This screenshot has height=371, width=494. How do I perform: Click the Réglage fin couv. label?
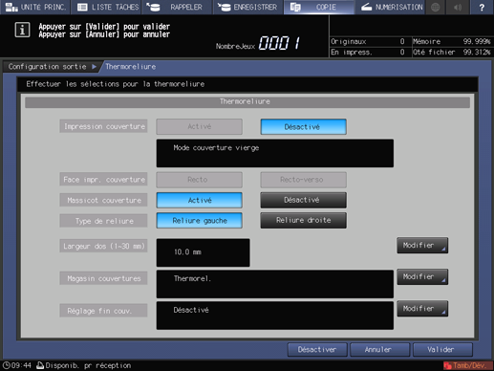pos(103,311)
